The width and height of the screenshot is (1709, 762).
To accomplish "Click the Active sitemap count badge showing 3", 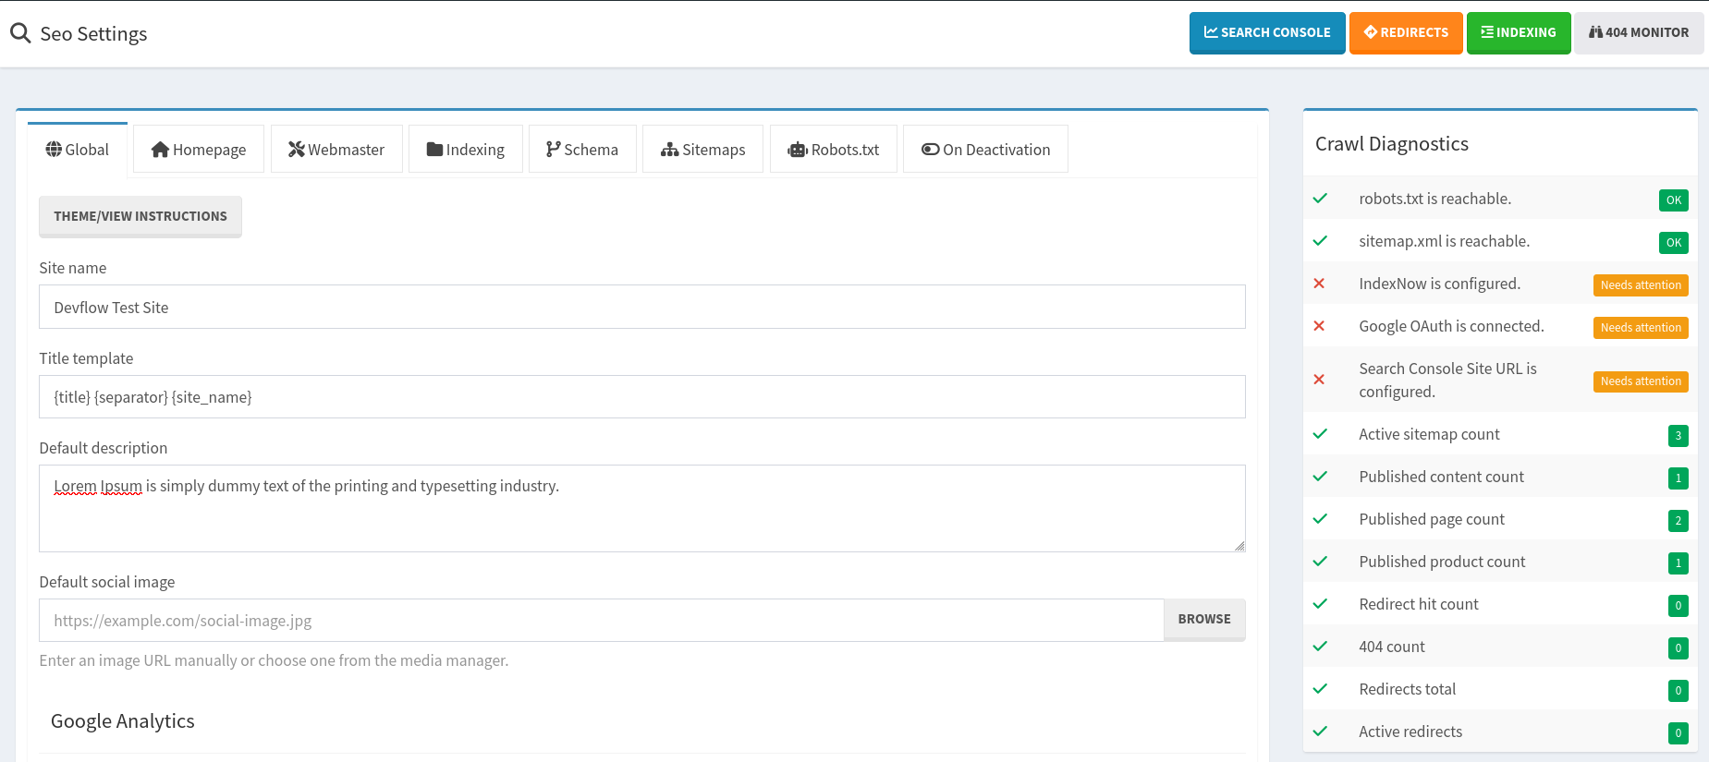I will pos(1678,436).
